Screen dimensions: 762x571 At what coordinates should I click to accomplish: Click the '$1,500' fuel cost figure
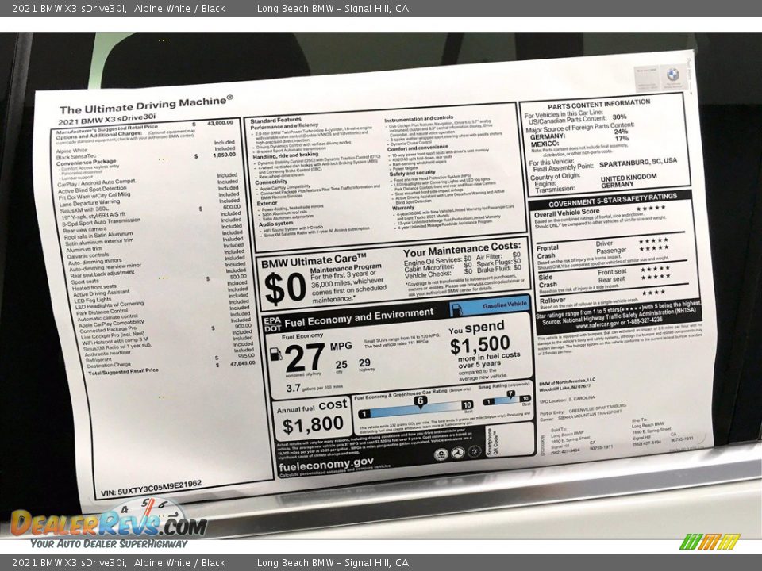(479, 346)
